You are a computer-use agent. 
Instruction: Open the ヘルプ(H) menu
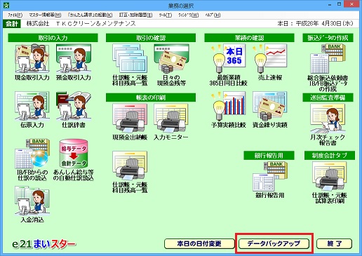[213, 15]
